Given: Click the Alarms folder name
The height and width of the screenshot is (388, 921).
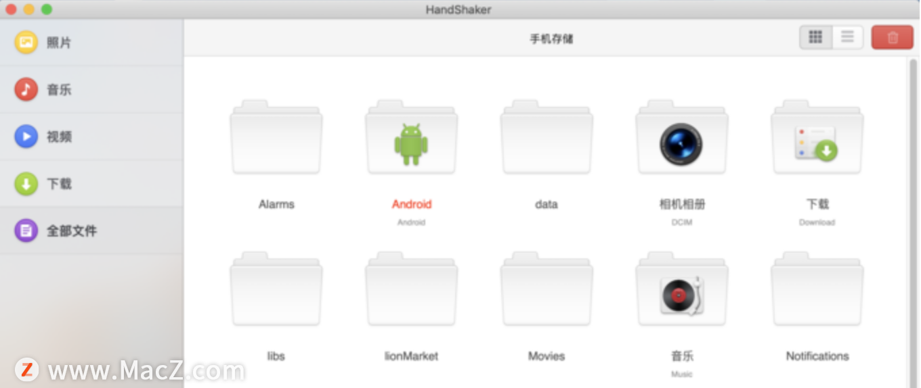Looking at the screenshot, I should click(x=276, y=204).
